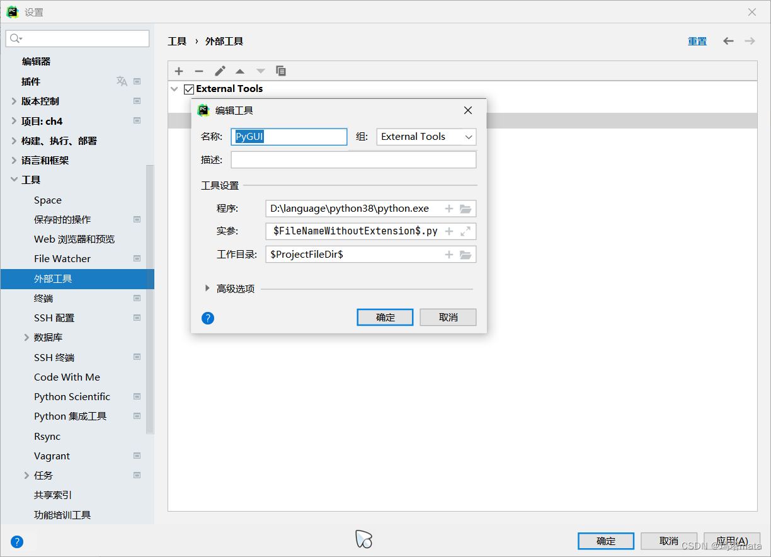Click the 重置 link
The image size is (771, 557).
697,41
